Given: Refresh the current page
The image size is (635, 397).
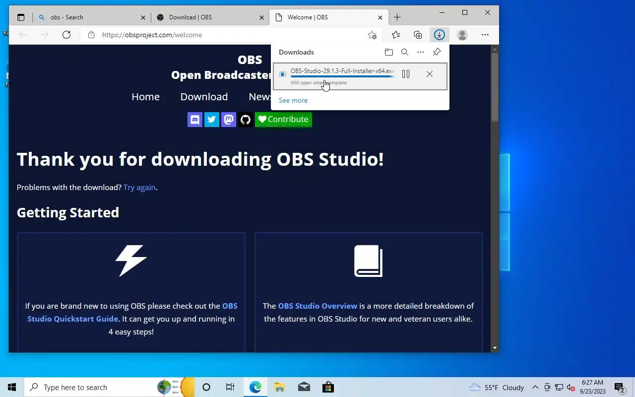Looking at the screenshot, I should tap(66, 35).
